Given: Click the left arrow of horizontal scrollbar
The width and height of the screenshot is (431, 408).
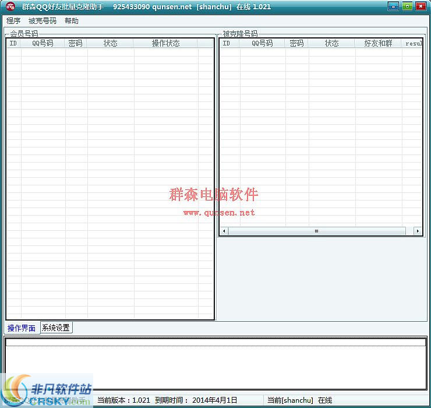Looking at the screenshot, I should click(x=224, y=231).
